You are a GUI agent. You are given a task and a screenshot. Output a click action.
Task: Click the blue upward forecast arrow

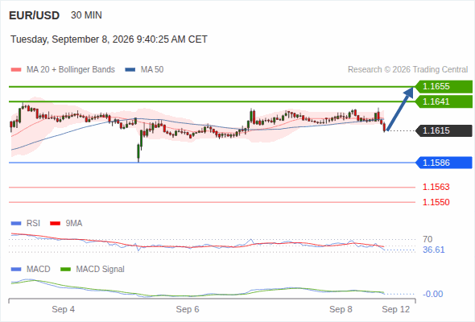pos(400,109)
